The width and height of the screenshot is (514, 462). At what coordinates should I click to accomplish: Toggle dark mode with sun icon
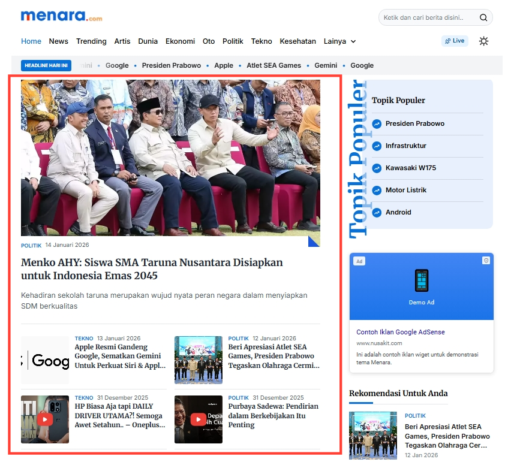[x=483, y=41]
